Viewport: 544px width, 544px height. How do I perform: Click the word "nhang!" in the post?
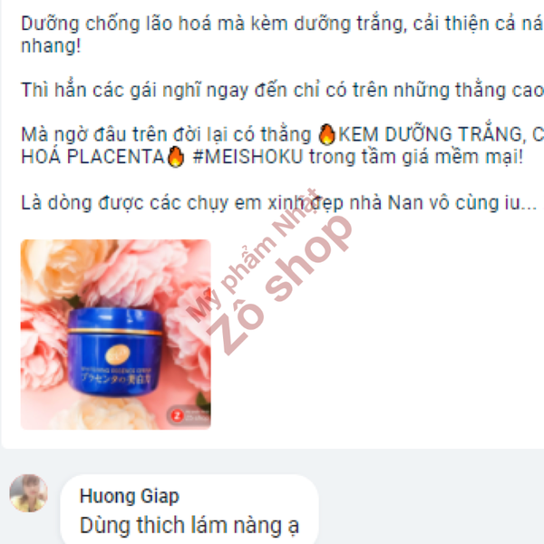[x=51, y=46]
